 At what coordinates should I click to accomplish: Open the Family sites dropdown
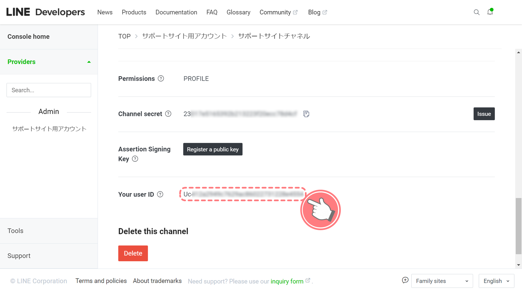(x=442, y=281)
